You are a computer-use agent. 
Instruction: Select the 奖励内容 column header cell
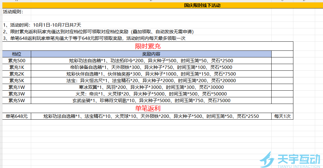tap(151, 54)
